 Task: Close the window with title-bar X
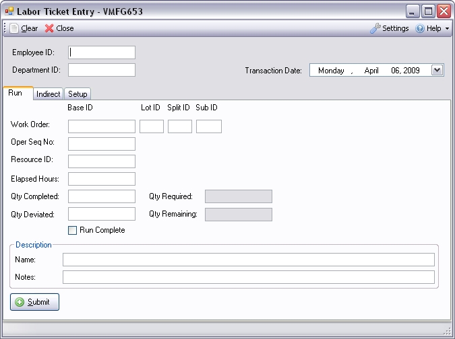[444, 11]
